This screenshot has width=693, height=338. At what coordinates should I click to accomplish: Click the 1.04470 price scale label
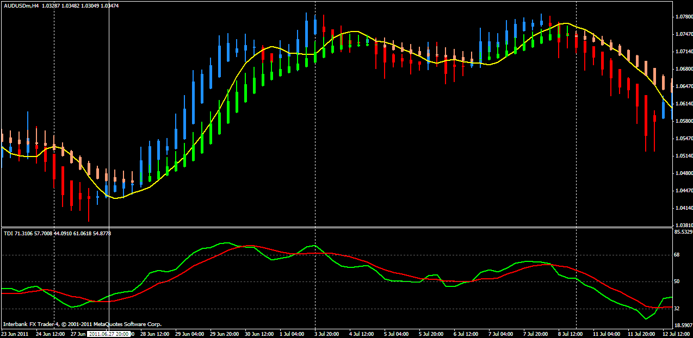[684, 191]
